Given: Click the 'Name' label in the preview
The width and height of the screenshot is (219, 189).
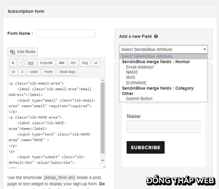Looking at the screenshot, I should 134,116.
